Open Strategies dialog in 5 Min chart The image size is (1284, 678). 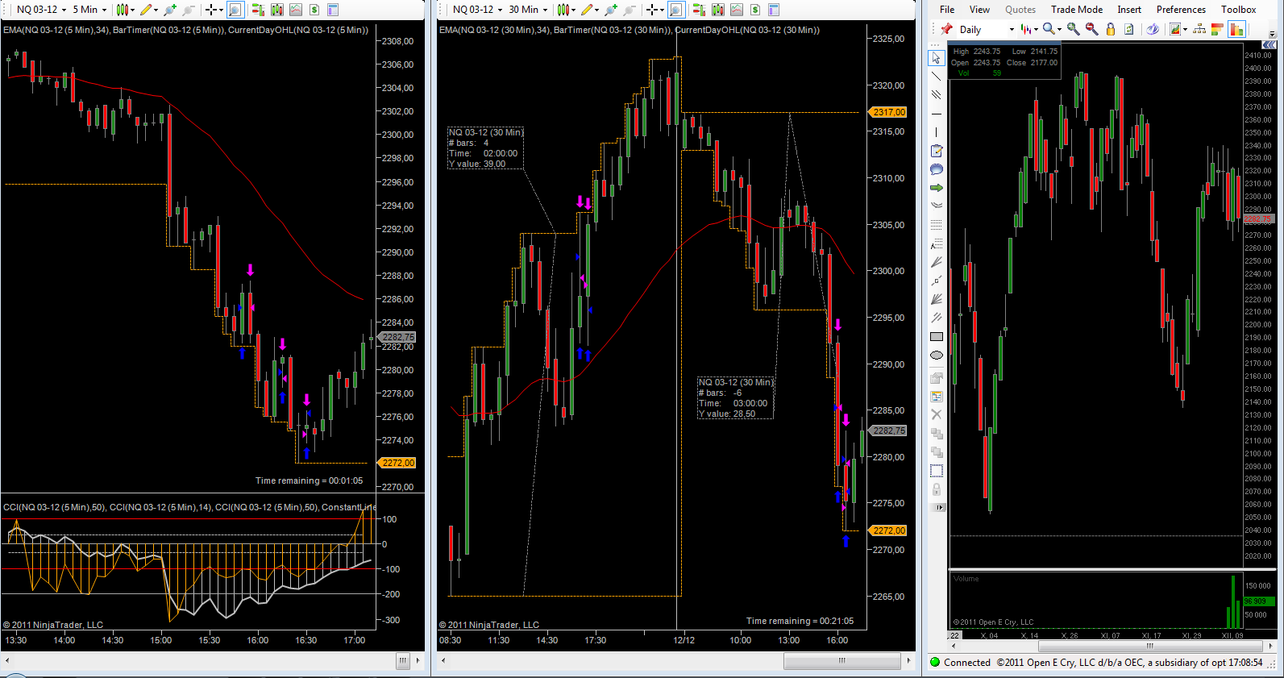tap(314, 10)
